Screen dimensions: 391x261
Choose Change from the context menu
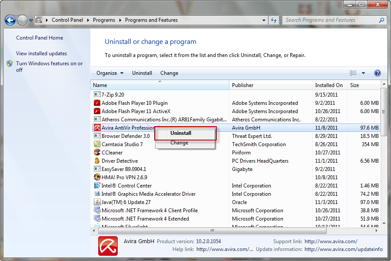185,143
